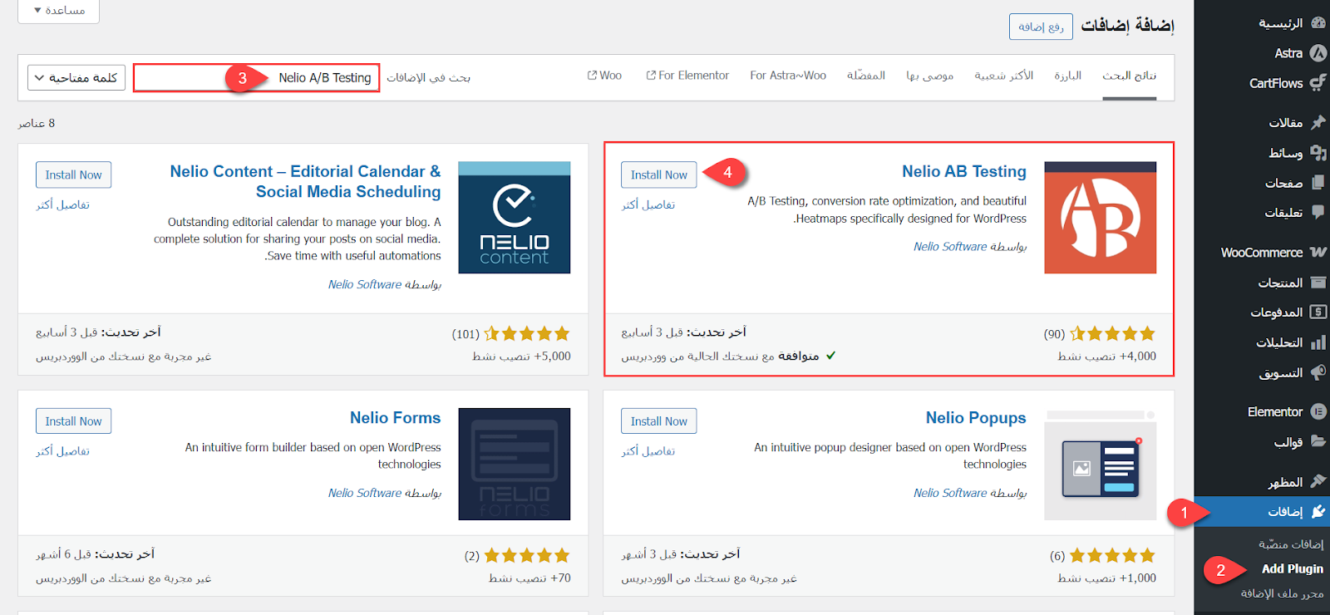Open محرر ملف الإضافة submenu item

[1282, 593]
